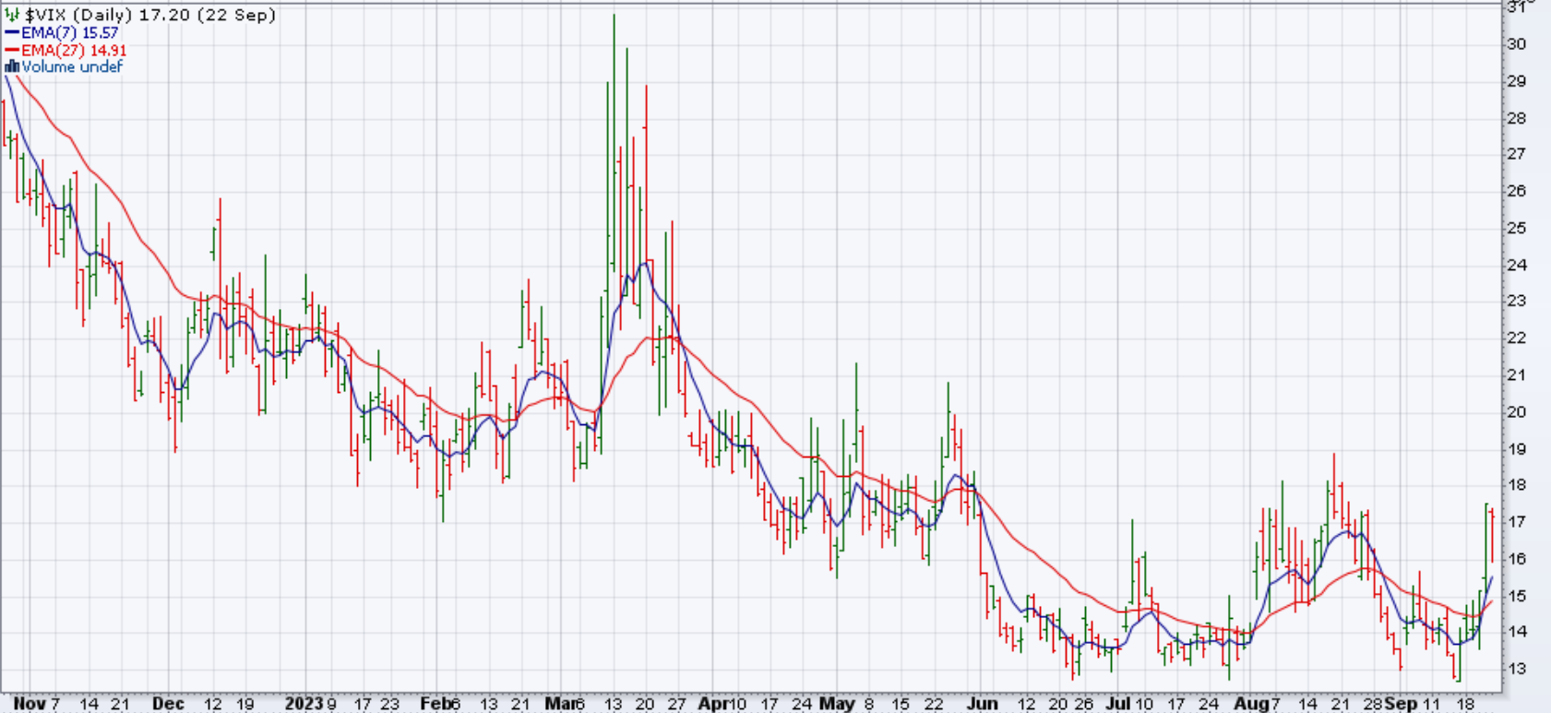The height and width of the screenshot is (713, 1551).
Task: Click the blue EMA(7) line swatch
Action: click(x=12, y=33)
